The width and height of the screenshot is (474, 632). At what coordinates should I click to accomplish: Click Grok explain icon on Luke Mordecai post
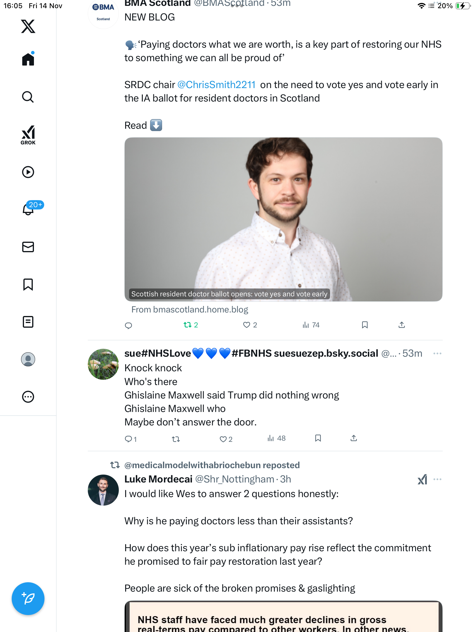(x=422, y=479)
